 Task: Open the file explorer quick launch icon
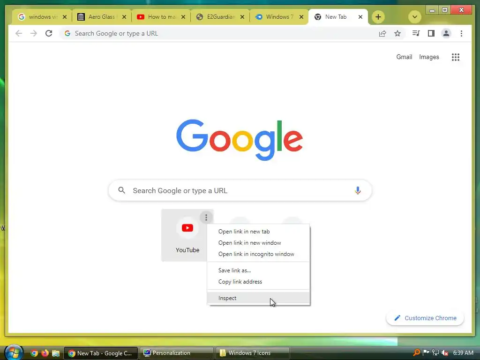[x=55, y=353]
